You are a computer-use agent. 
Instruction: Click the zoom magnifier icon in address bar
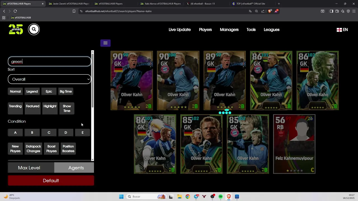click(256, 11)
